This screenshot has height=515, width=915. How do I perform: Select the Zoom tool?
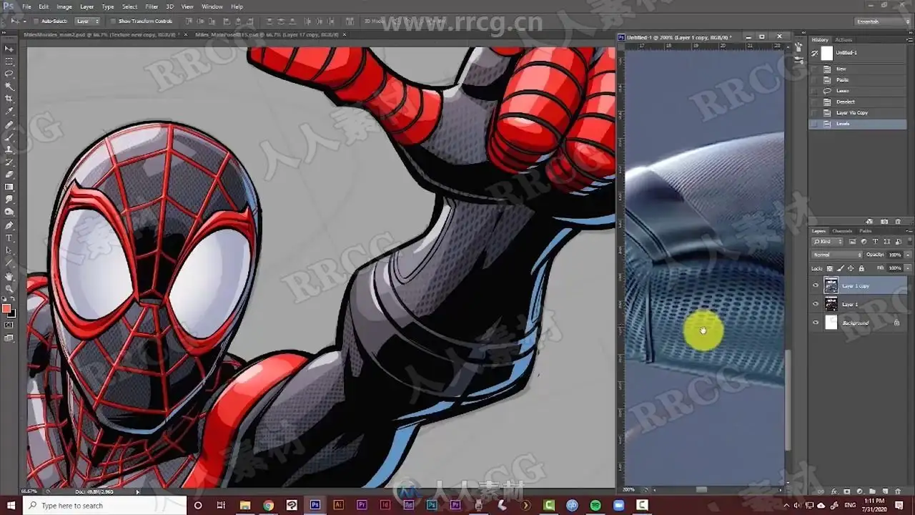(x=9, y=288)
